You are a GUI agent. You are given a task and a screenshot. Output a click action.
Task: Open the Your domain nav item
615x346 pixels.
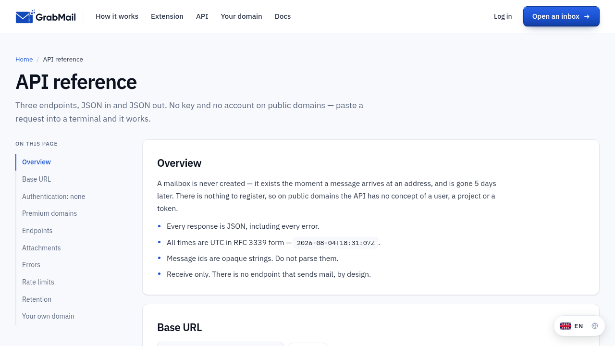[x=242, y=16]
